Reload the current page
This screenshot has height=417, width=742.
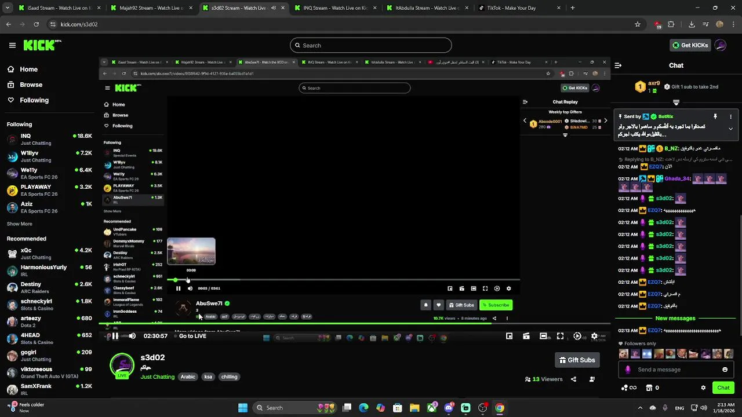coord(36,24)
